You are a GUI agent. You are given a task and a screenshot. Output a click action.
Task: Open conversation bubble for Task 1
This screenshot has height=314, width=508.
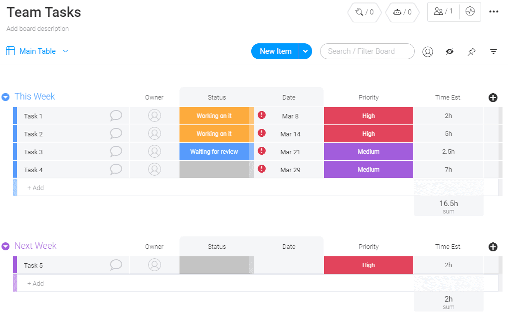tap(116, 116)
